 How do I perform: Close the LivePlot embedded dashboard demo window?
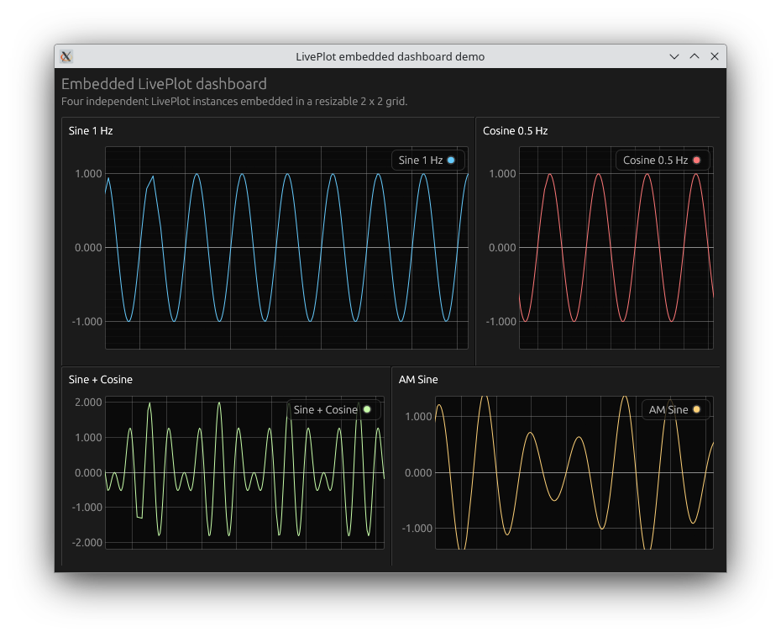pos(715,56)
